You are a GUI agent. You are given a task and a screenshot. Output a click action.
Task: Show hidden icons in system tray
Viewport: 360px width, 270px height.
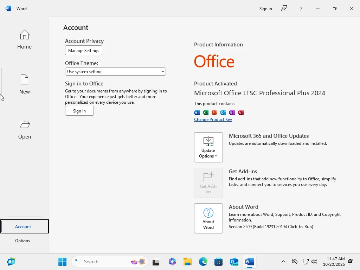click(283, 262)
